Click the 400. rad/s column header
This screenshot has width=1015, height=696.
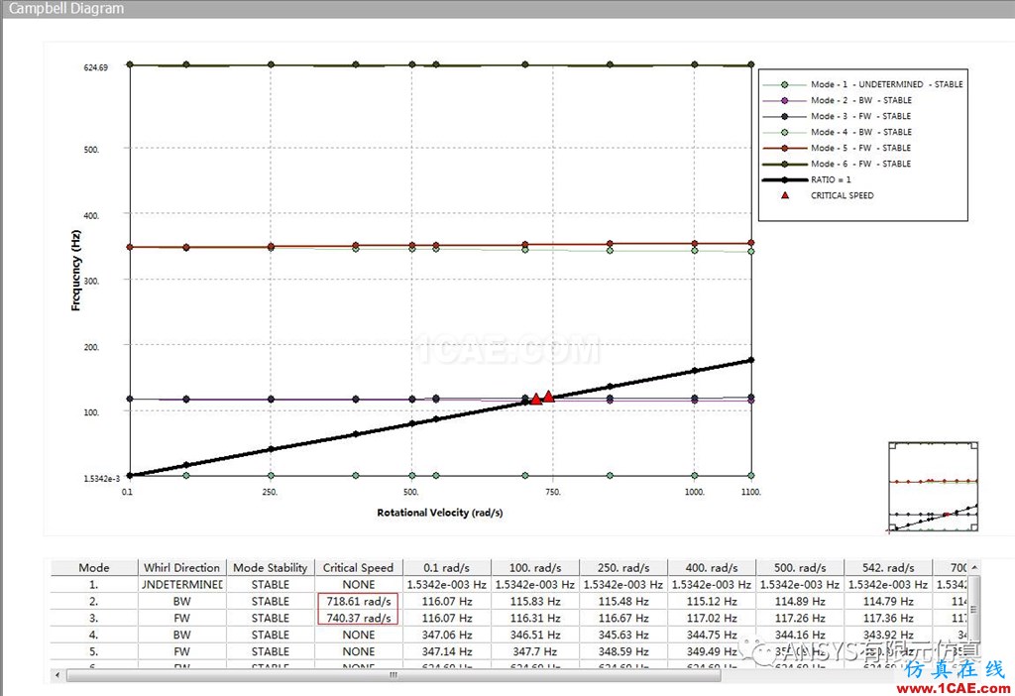coord(712,567)
